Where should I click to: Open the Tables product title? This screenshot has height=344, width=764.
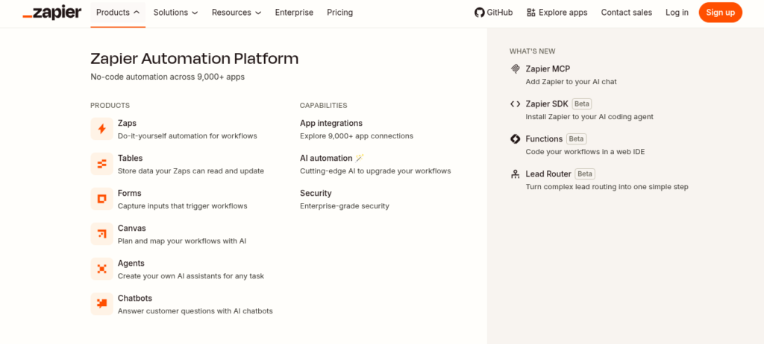tap(130, 158)
